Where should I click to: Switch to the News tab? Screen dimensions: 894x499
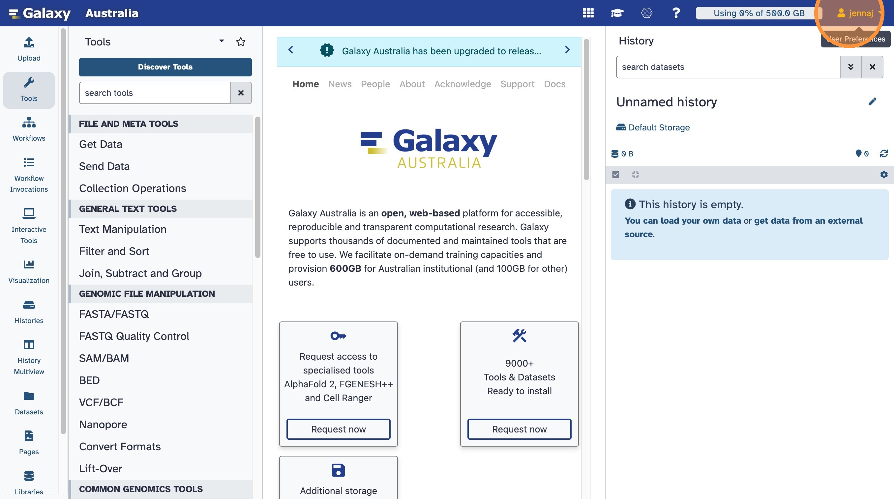pos(340,84)
